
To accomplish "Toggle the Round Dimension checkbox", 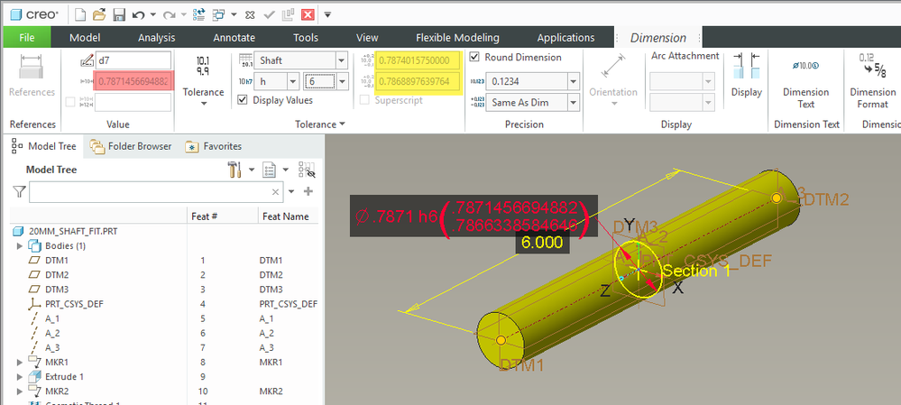I will click(475, 57).
